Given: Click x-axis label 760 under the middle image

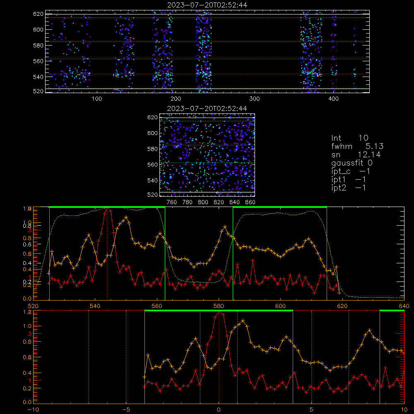Looking at the screenshot, I should [172, 202].
